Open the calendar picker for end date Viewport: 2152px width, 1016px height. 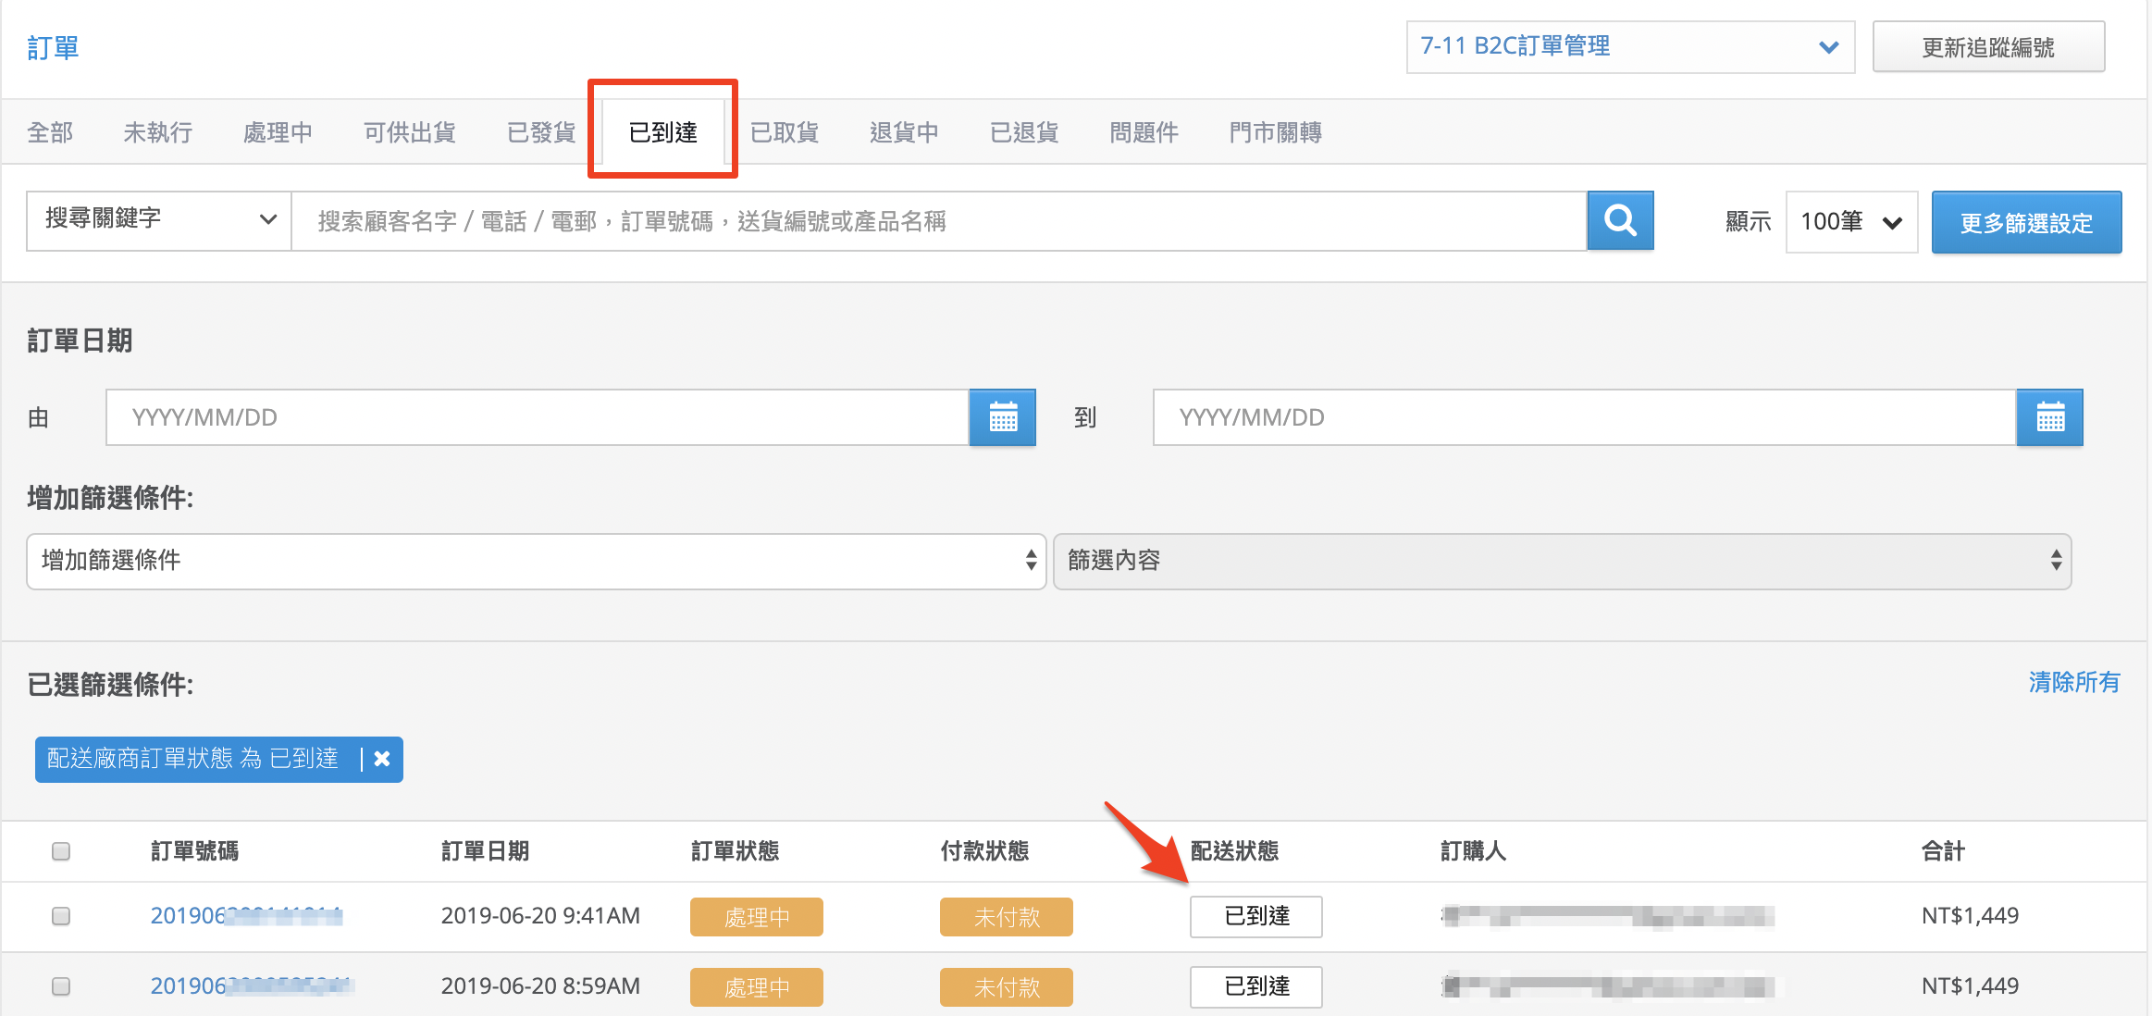point(2050,417)
